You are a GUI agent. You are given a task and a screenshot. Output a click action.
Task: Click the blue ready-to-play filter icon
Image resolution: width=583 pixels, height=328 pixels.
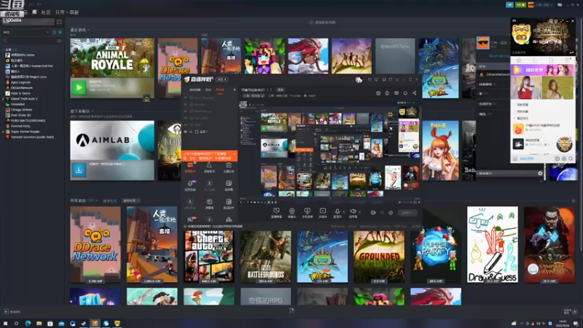[60, 32]
